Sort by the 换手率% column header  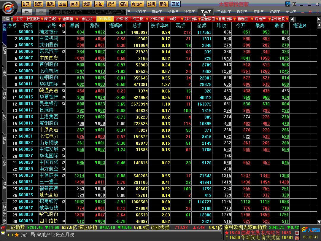pos(159,25)
